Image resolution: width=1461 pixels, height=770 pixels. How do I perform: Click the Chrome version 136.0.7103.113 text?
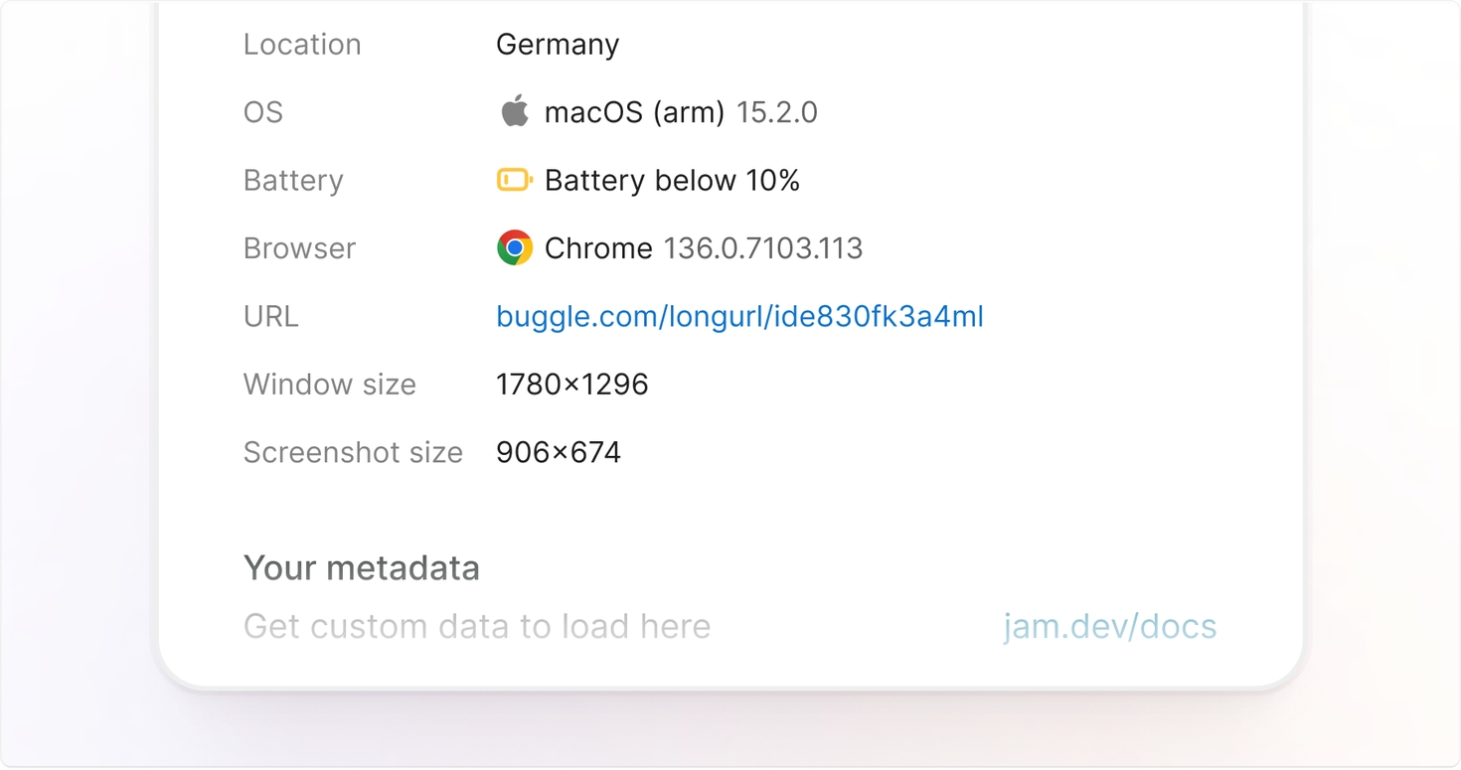pyautogui.click(x=762, y=248)
